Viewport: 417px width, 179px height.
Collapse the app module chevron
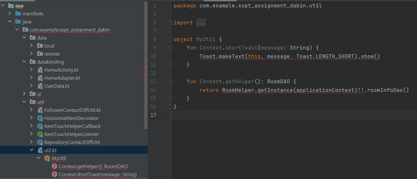pos(3,6)
